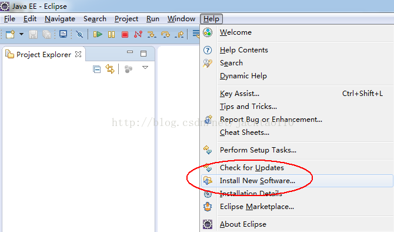
Task: Click the Suspend debug icon
Action: (x=111, y=34)
